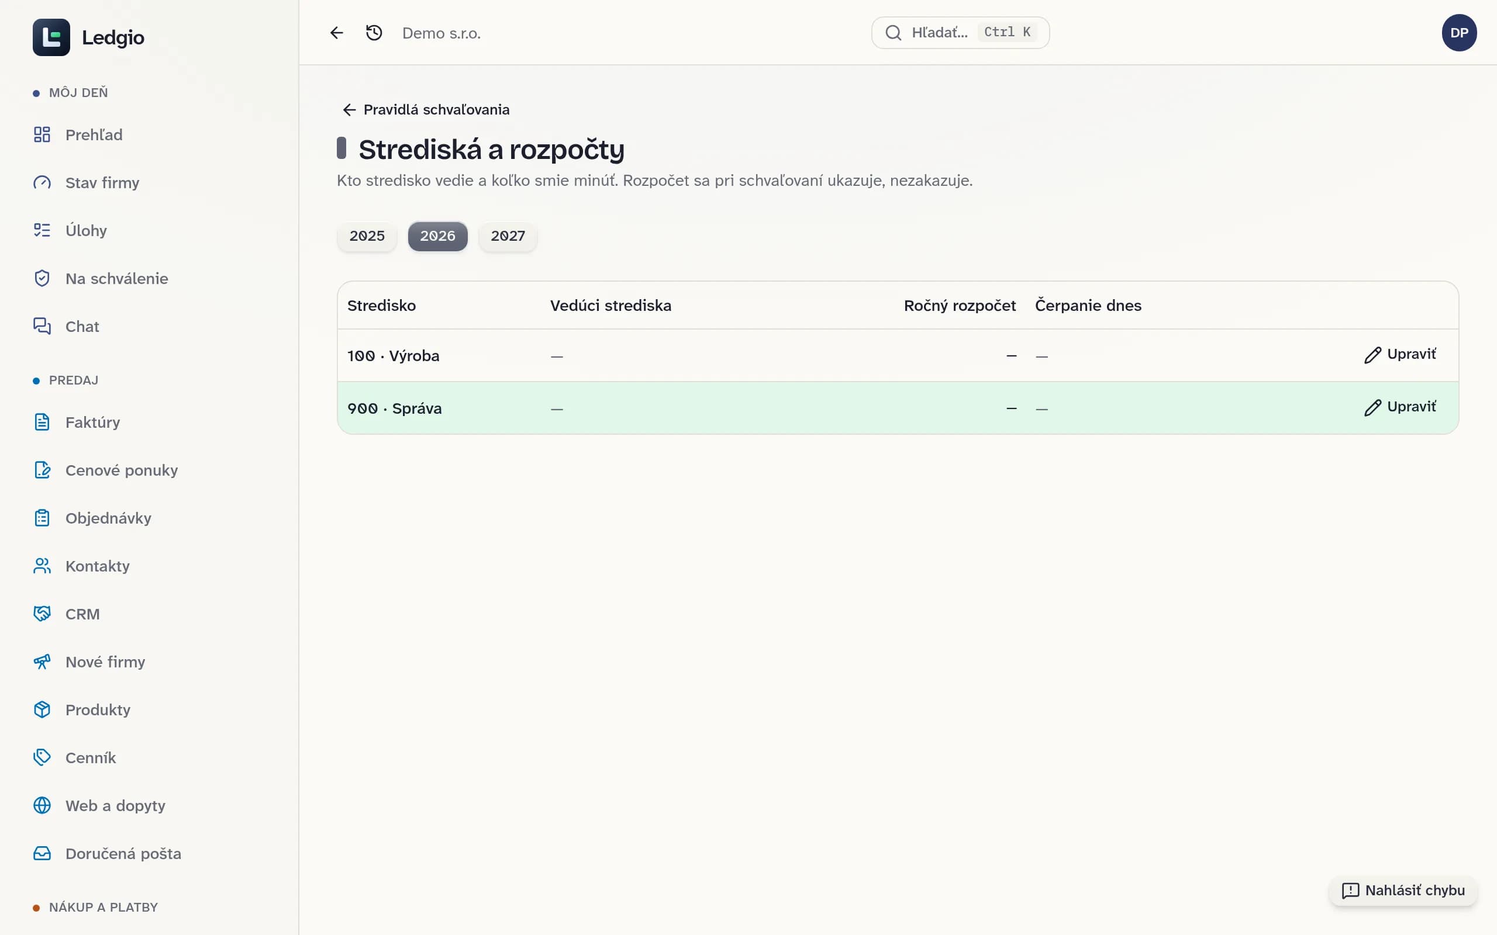Viewport: 1497px width, 935px height.
Task: Open the Chat bubbles icon
Action: point(42,327)
